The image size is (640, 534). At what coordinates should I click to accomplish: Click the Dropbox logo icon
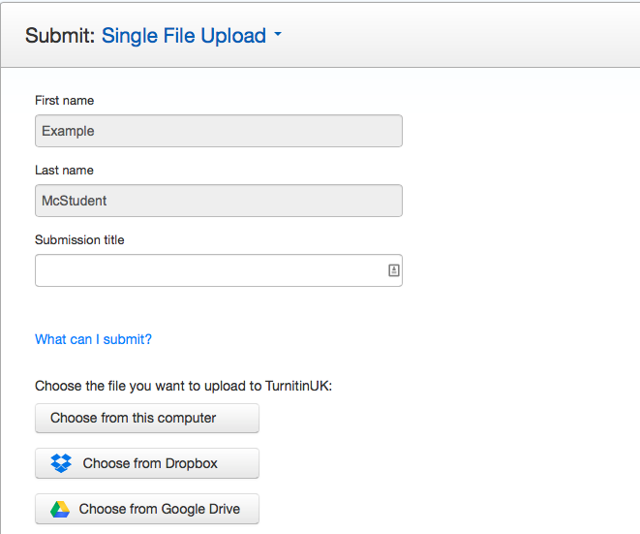[61, 463]
